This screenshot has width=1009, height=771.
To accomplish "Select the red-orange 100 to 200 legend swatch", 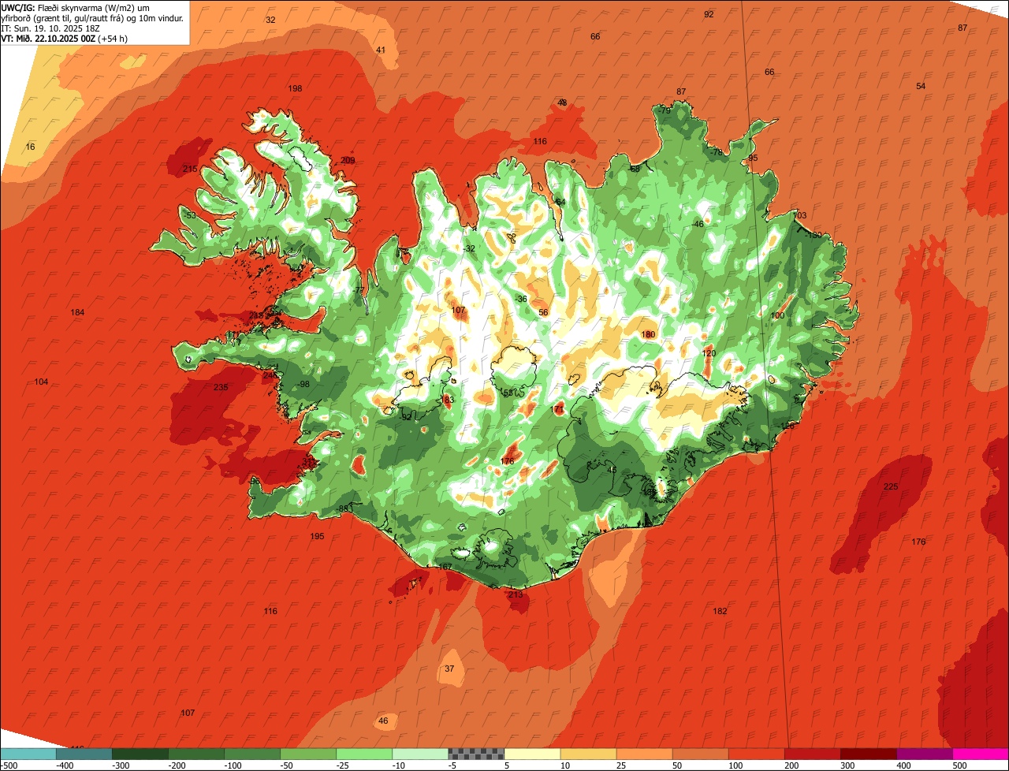I will coord(755,754).
